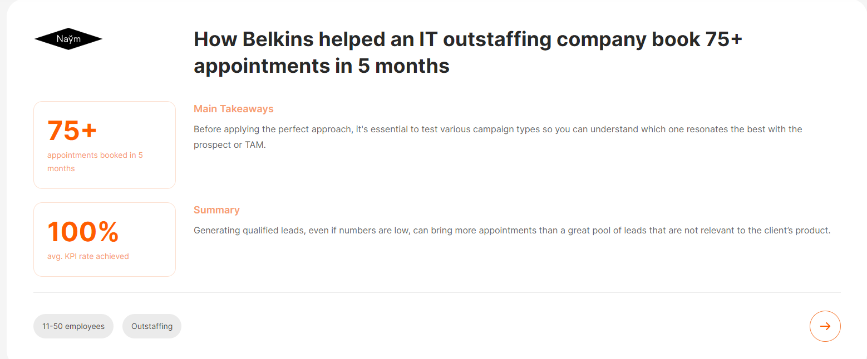Select the 11-50 employees tag
Image resolution: width=867 pixels, height=359 pixels.
[x=73, y=326]
